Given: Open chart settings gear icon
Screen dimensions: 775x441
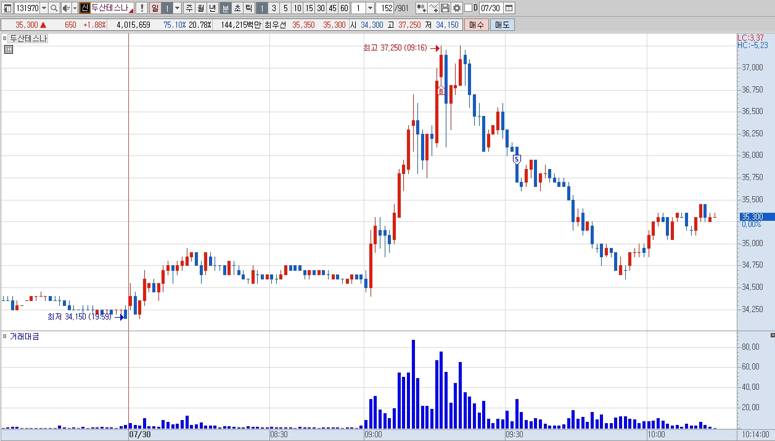Looking at the screenshot, I should (457, 8).
